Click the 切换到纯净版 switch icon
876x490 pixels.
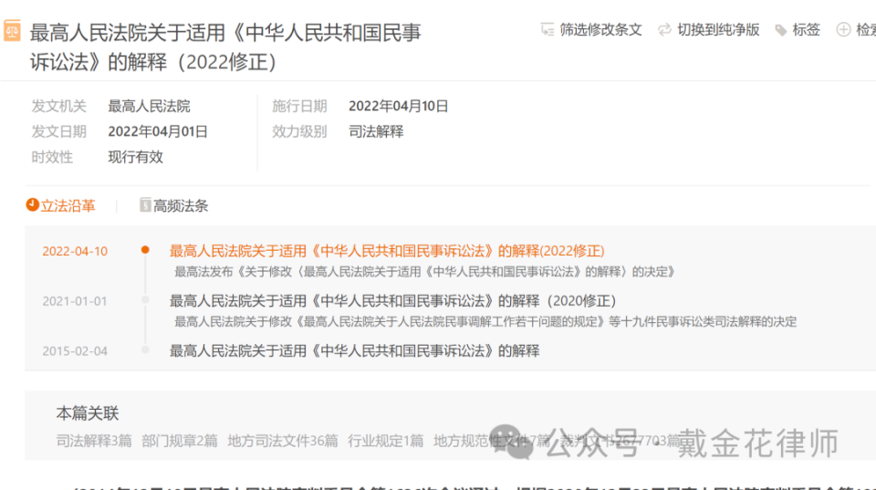pos(664,29)
